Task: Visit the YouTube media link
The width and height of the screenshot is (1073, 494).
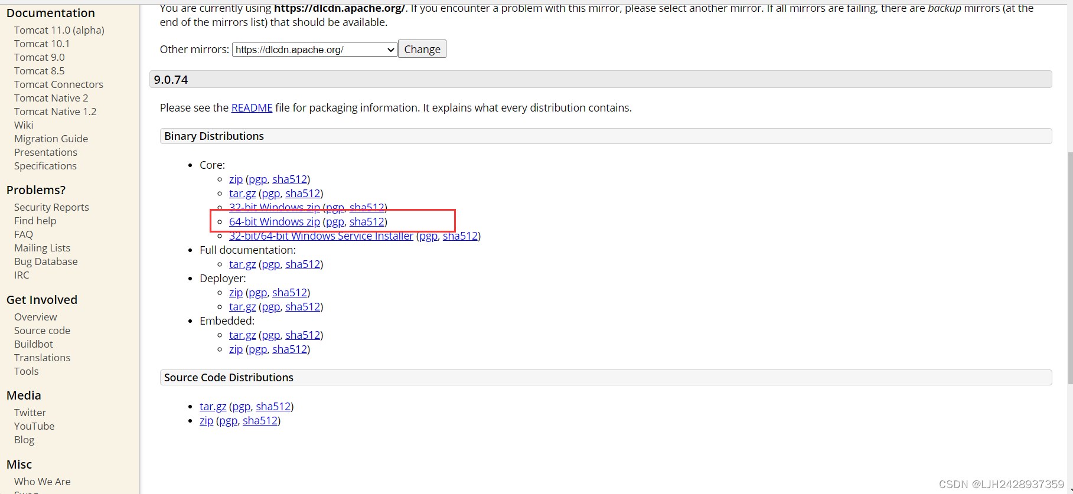Action: (34, 426)
